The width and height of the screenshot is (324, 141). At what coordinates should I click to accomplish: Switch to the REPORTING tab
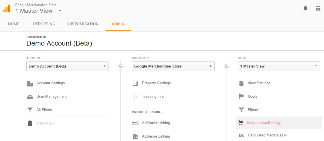(44, 24)
